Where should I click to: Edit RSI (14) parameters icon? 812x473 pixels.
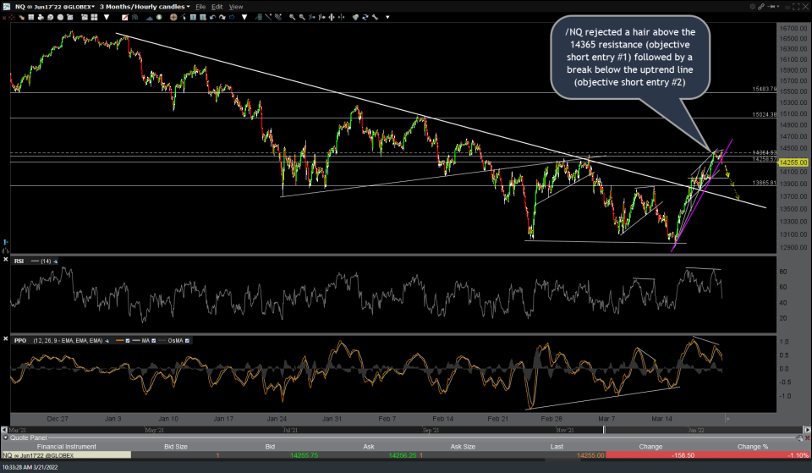point(56,261)
